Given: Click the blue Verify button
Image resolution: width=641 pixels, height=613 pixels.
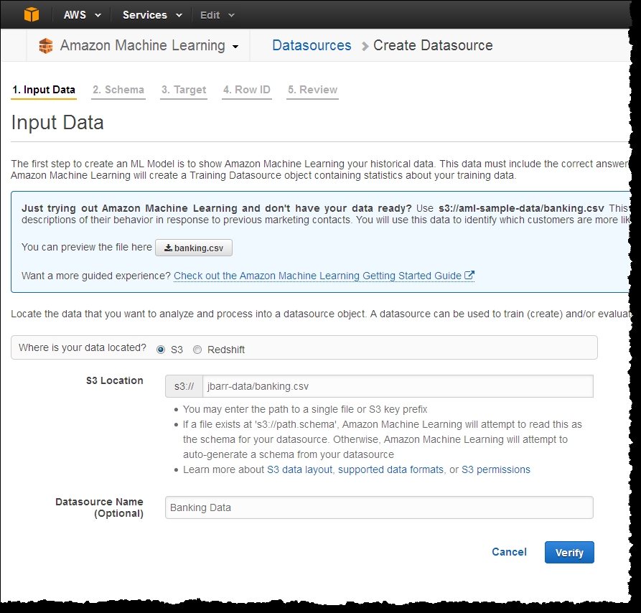Looking at the screenshot, I should (x=569, y=553).
